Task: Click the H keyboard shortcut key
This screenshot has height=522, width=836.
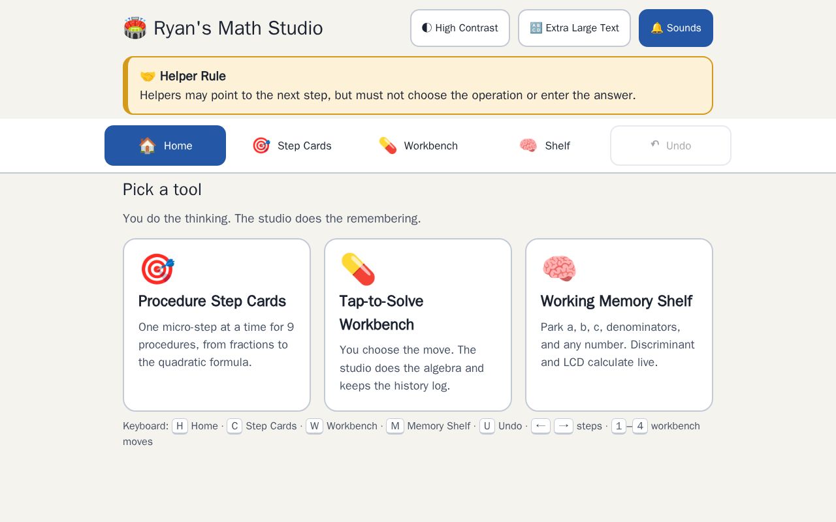Action: [180, 426]
